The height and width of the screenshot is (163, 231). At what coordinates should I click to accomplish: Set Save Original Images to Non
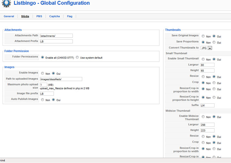[x=203, y=36]
